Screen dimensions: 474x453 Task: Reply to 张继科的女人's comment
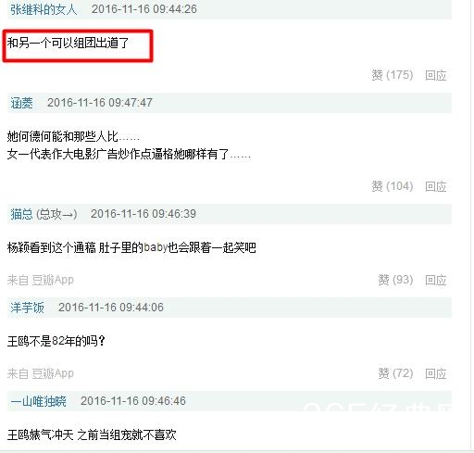436,75
